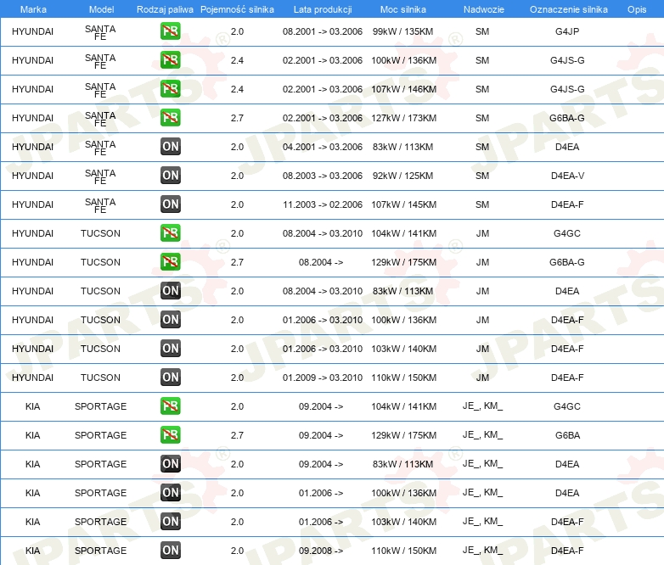Select engine code G4JP cell
Image resolution: width=664 pixels, height=565 pixels.
click(567, 31)
